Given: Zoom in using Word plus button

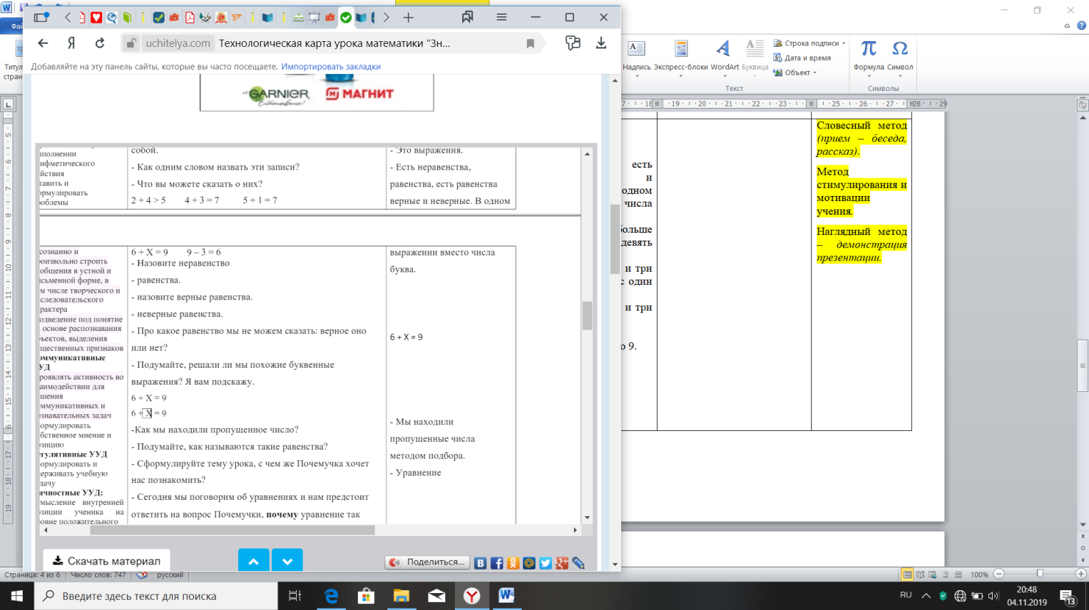Looking at the screenshot, I should pyautogui.click(x=1080, y=574).
